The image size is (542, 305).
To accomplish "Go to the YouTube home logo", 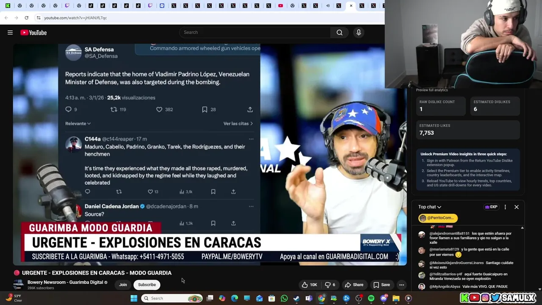I will pos(33,33).
